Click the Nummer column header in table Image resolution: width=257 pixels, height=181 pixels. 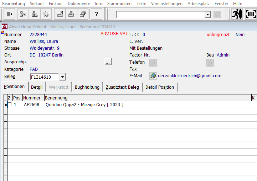tap(34, 98)
